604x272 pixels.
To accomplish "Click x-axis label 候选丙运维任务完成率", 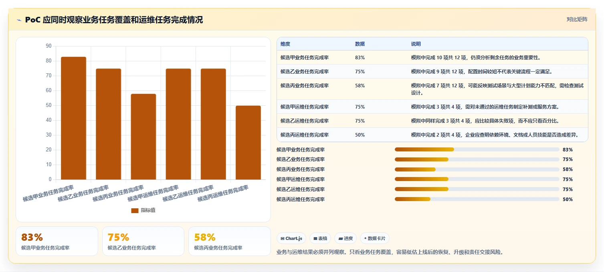I will [x=223, y=193].
